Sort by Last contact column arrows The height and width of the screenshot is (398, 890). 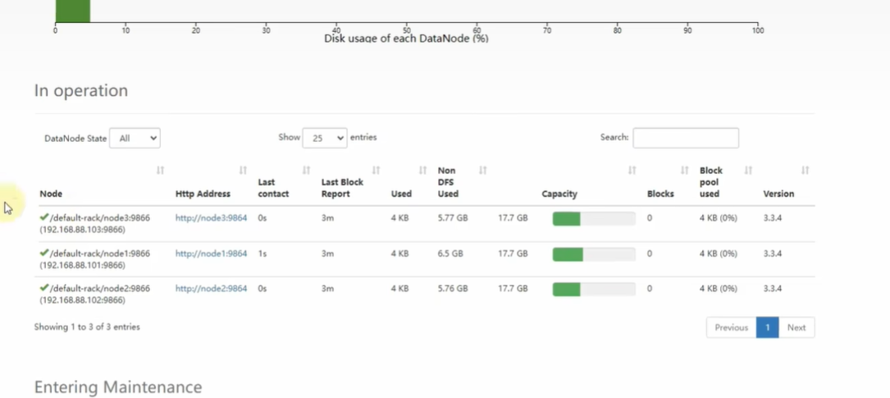307,171
